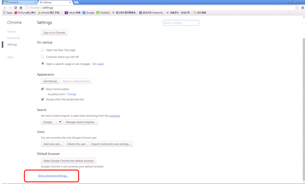
Task: Click the browser forward arrow
Action: pyautogui.click(x=10, y=8)
